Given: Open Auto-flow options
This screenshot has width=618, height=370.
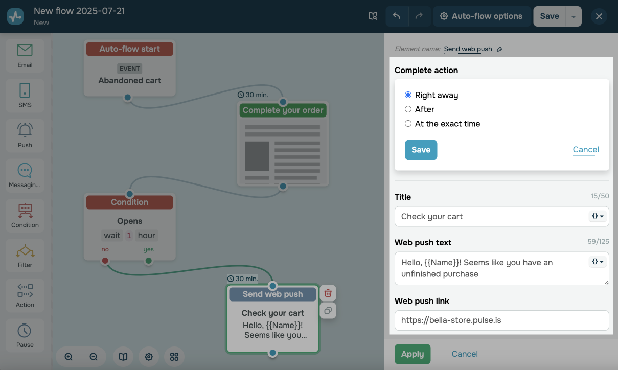Looking at the screenshot, I should point(481,16).
